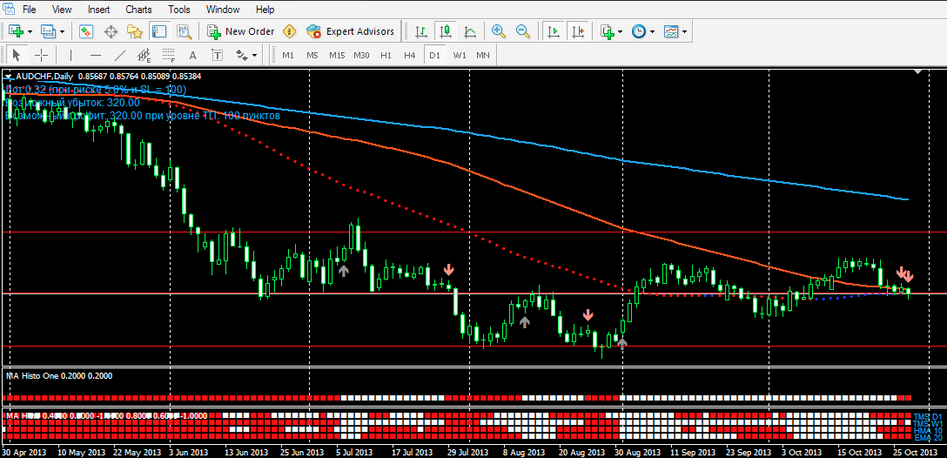Click the New Chart icon
Viewport: 947px width, 458px height.
(16, 31)
